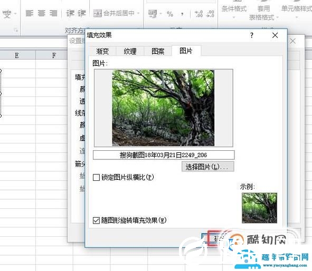
Task: Click decrease decimal icon
Action: click(211, 14)
